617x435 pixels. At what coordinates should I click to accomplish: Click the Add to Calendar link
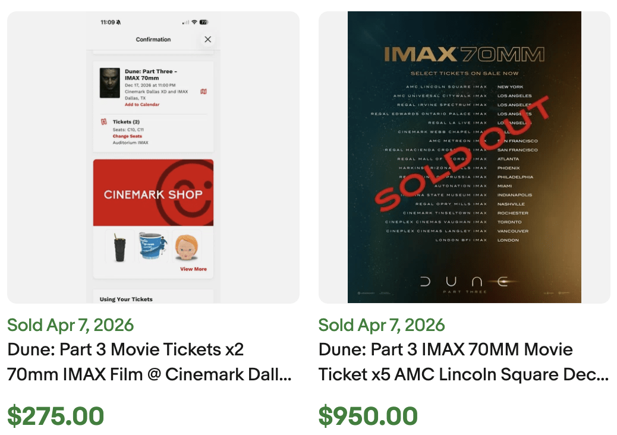click(142, 105)
